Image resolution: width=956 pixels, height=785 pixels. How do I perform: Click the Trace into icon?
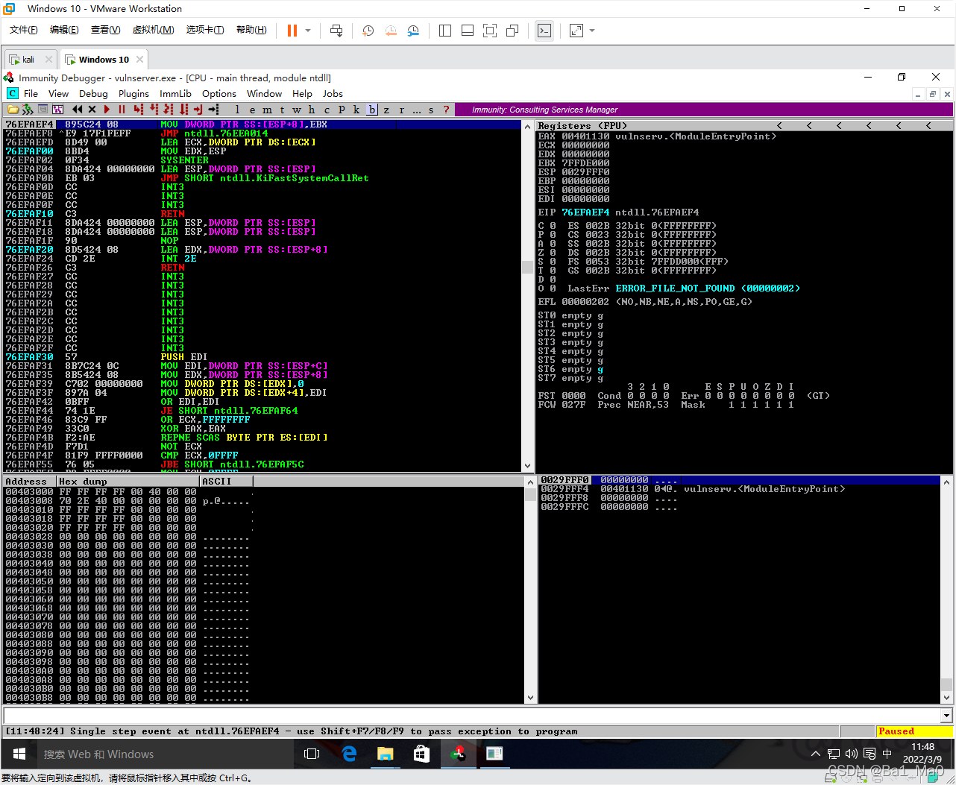pos(169,110)
